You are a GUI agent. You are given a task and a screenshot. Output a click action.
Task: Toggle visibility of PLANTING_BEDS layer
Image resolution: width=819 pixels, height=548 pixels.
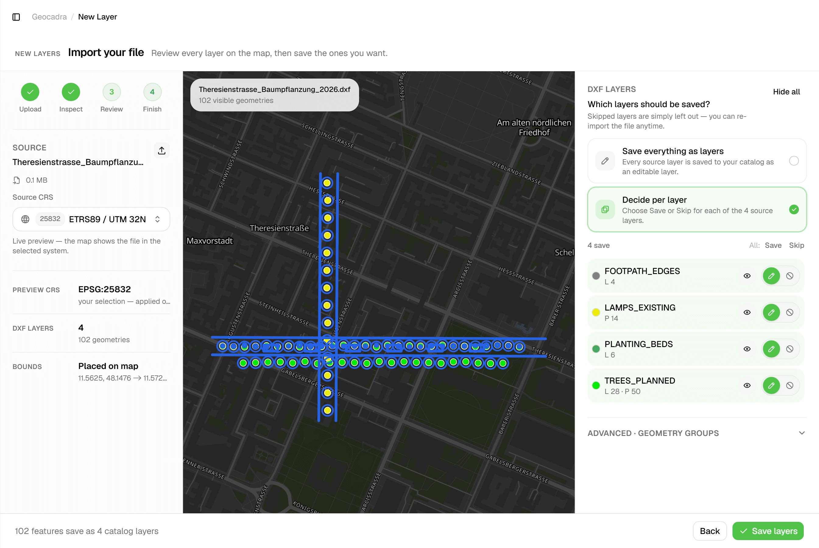[x=747, y=349]
